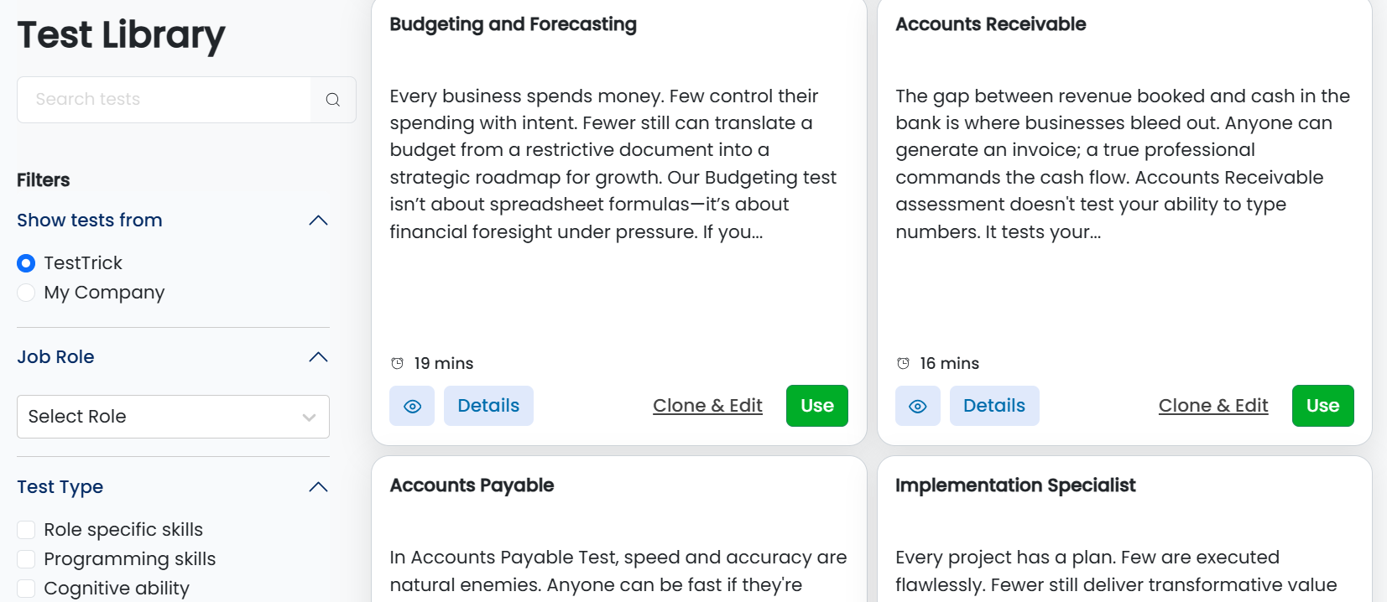
Task: Preview the Accounts Receivable test
Action: [x=918, y=406]
